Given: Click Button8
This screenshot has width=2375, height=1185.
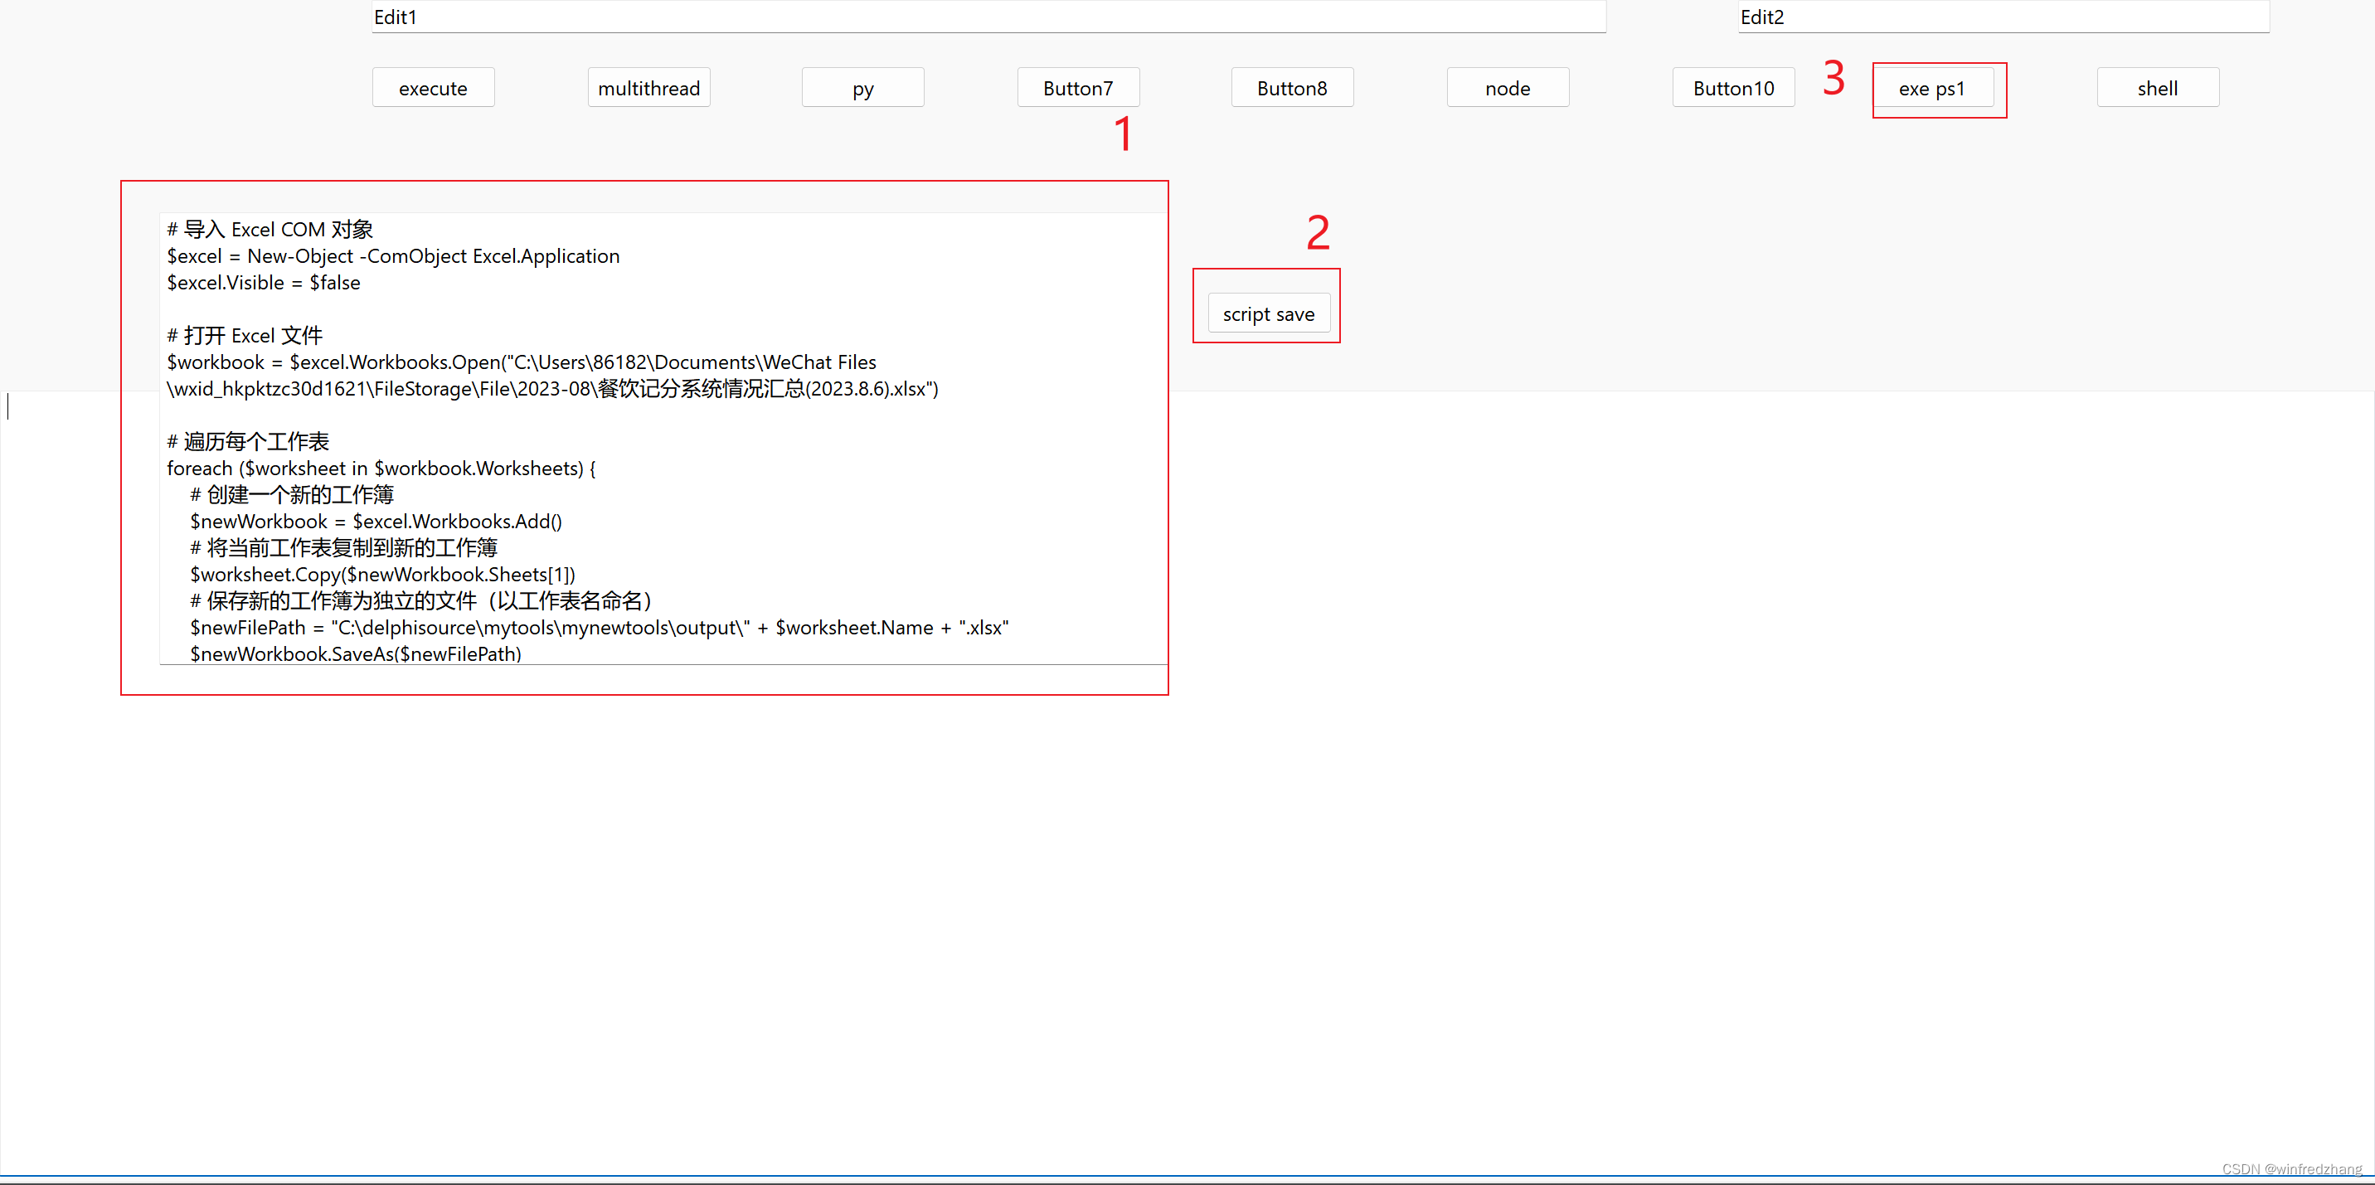Looking at the screenshot, I should [1293, 88].
